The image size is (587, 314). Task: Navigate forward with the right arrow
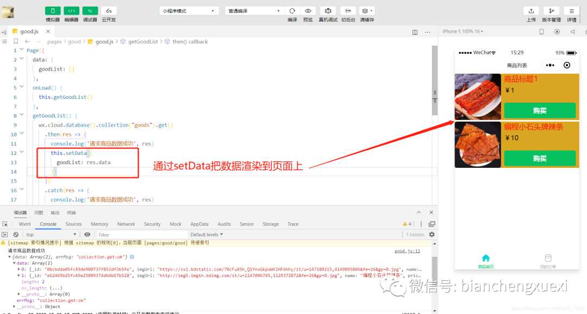tap(39, 41)
